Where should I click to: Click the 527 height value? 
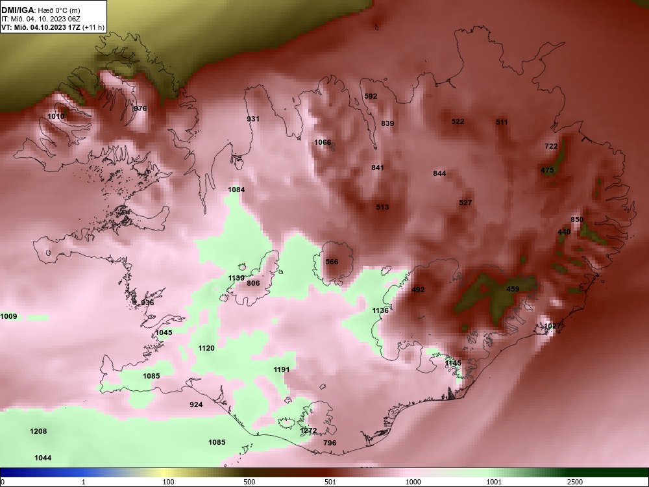465,203
